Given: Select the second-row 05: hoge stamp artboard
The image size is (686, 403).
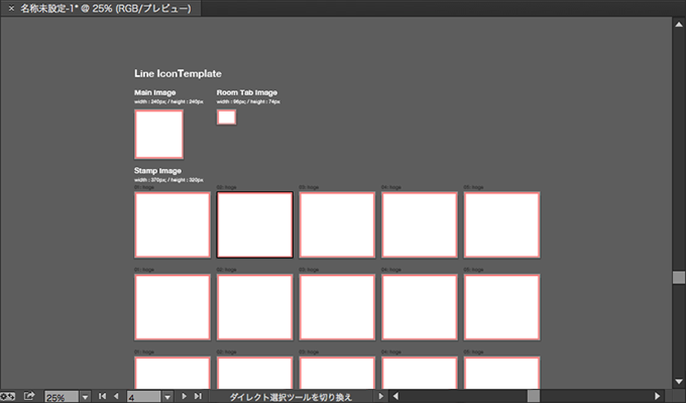Looking at the screenshot, I should tap(502, 307).
